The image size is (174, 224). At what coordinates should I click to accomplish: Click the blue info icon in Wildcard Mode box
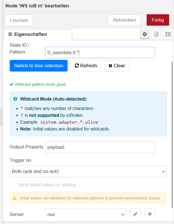(x=15, y=99)
